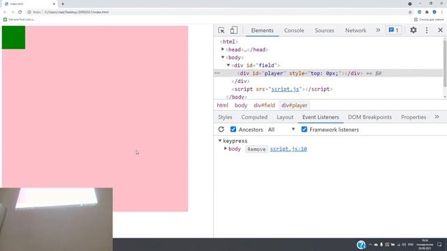Reload the page in the browser

[x=20, y=12]
